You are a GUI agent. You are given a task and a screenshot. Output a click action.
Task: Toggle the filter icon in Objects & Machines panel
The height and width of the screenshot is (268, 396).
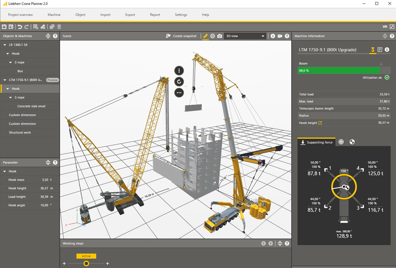tap(48, 36)
